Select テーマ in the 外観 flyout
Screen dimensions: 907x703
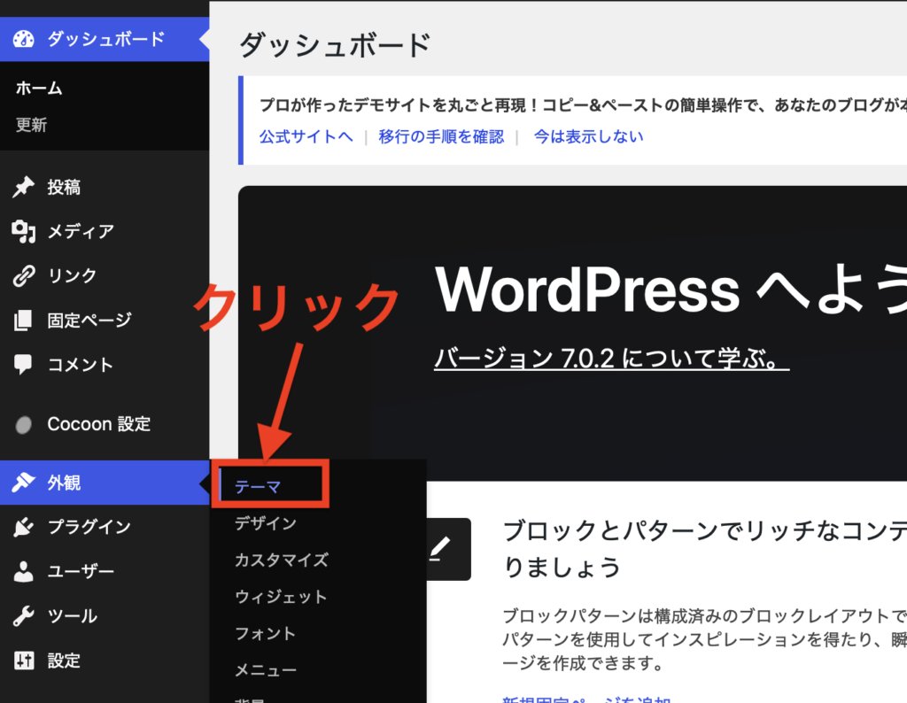pyautogui.click(x=258, y=487)
